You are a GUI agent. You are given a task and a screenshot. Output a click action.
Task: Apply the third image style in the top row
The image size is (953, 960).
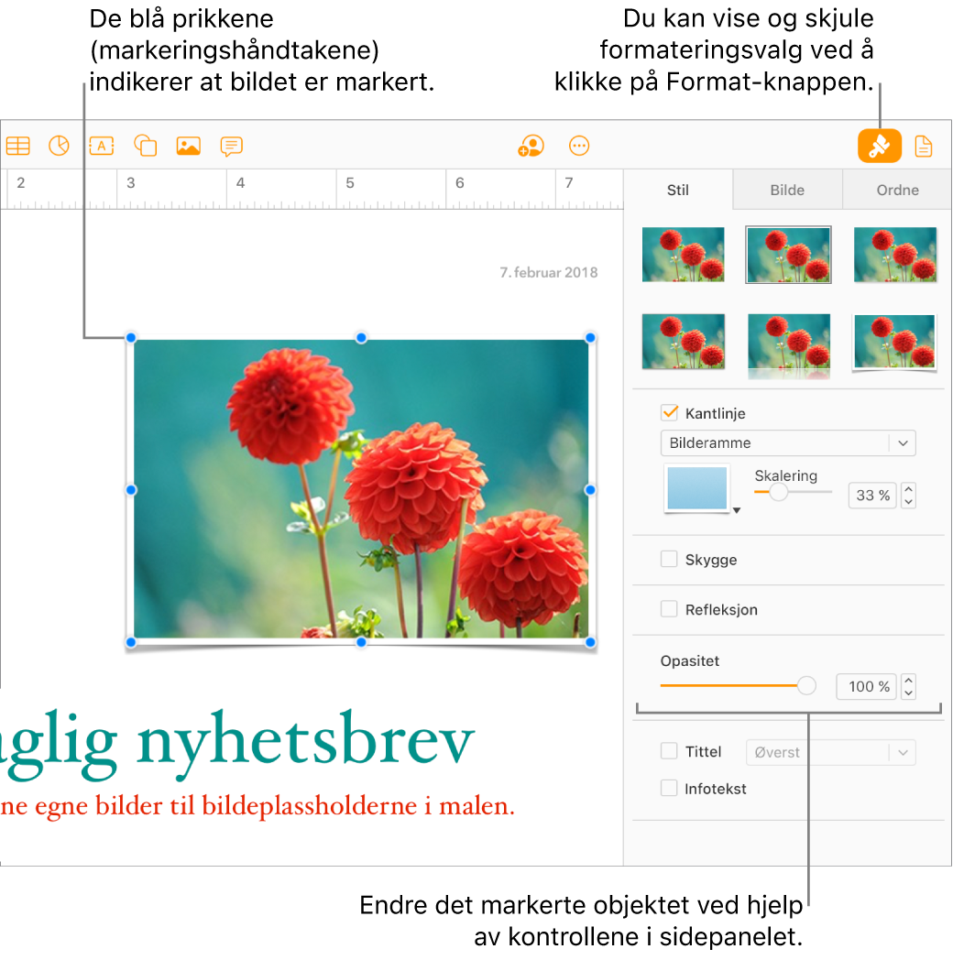pyautogui.click(x=895, y=254)
